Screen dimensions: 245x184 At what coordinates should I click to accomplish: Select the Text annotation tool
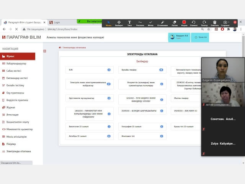click(129, 23)
